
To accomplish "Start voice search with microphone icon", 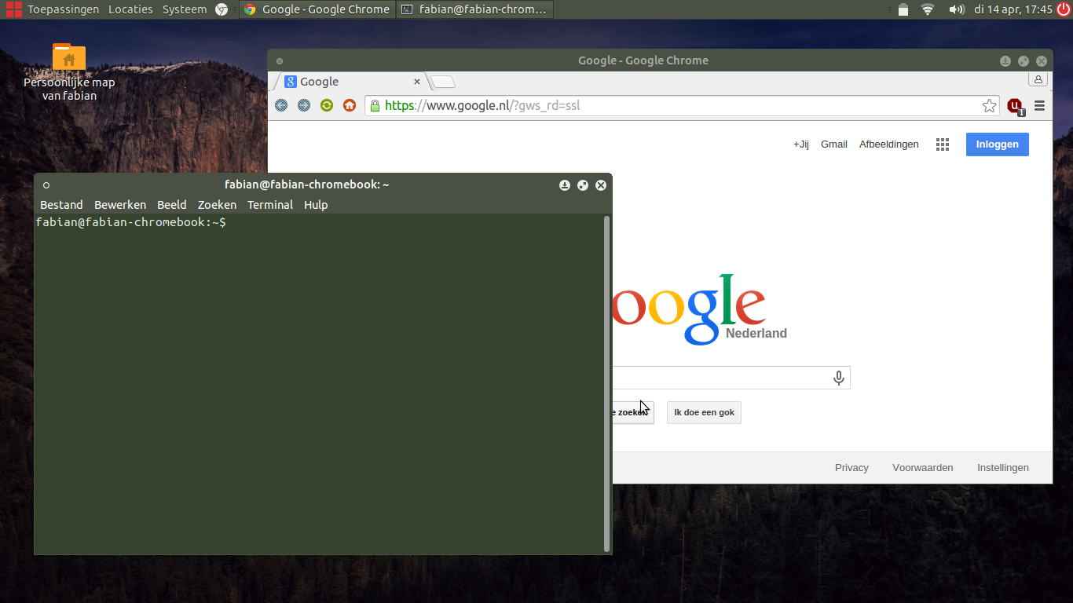I will click(x=838, y=378).
